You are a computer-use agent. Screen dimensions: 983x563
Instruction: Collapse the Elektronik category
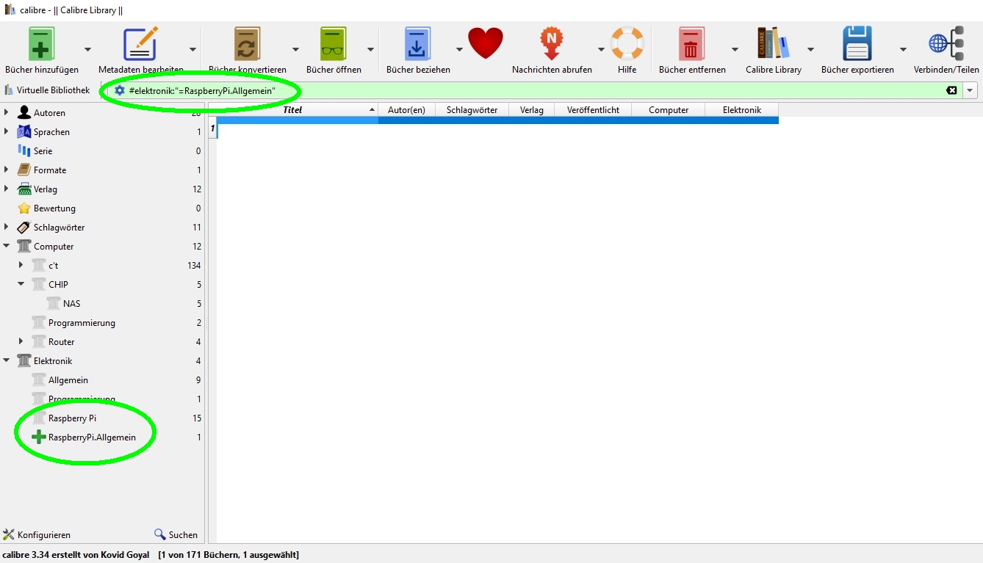(7, 360)
